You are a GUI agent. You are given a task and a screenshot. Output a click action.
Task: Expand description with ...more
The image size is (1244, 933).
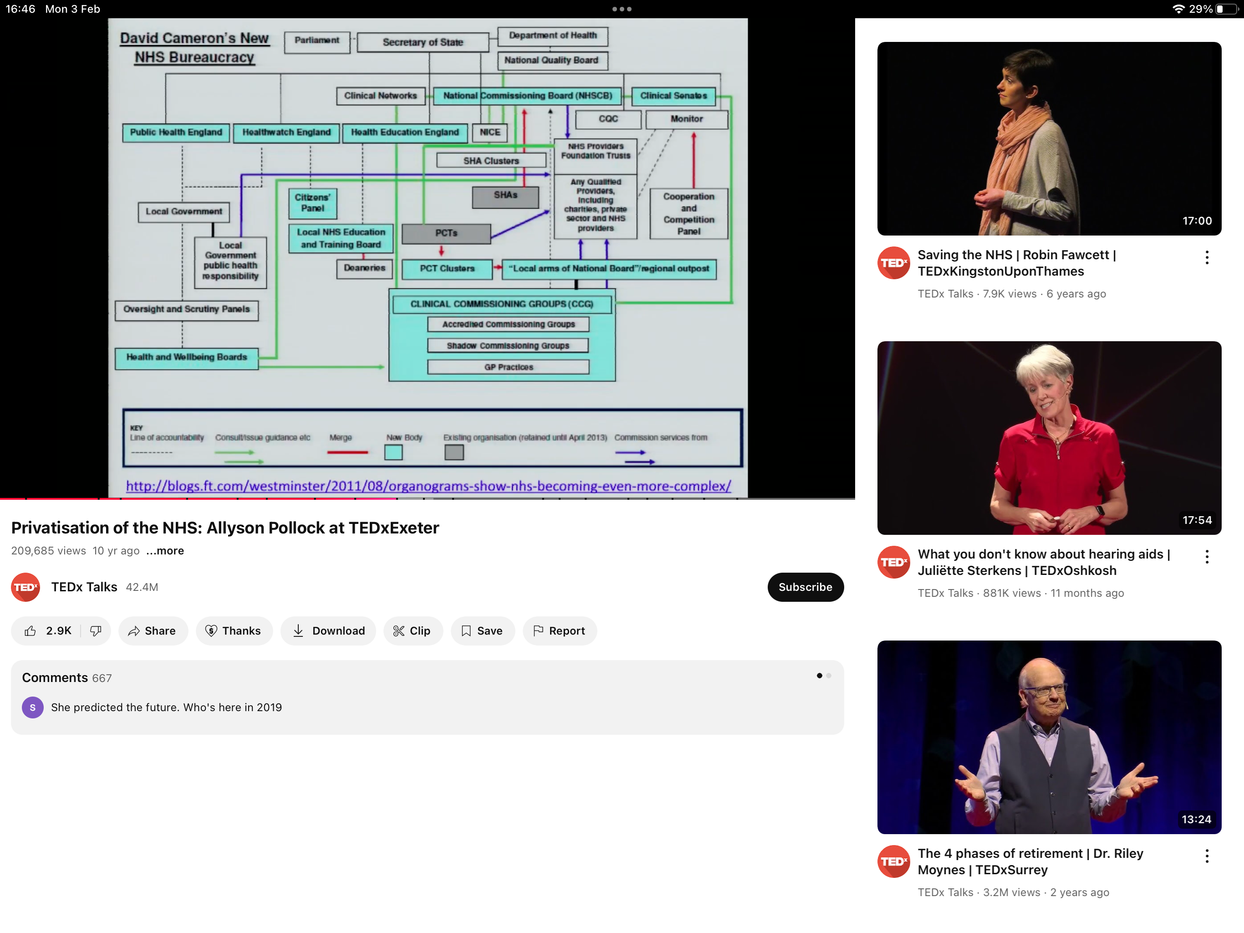click(x=165, y=550)
